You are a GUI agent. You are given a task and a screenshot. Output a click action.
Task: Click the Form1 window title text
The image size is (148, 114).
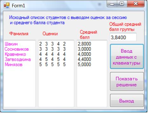[18, 6]
